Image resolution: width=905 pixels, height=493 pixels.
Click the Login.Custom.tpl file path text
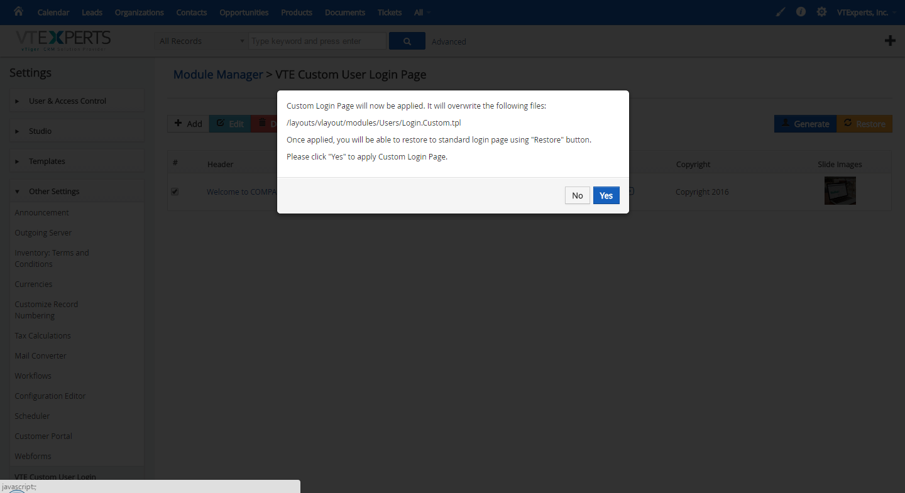[x=374, y=122]
